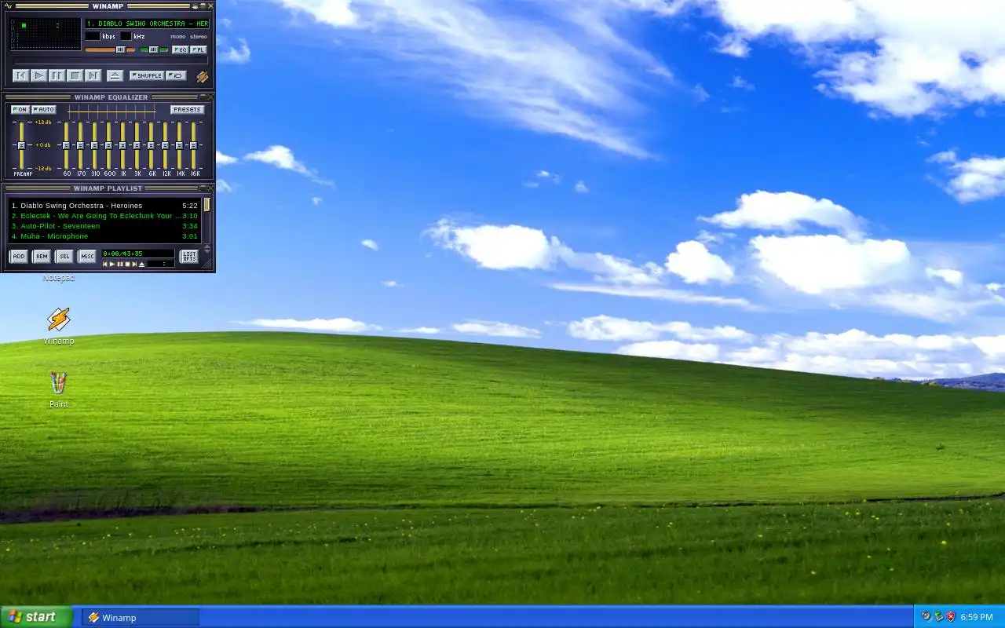Open the Winamp main menu icon in titlebar

(9, 5)
